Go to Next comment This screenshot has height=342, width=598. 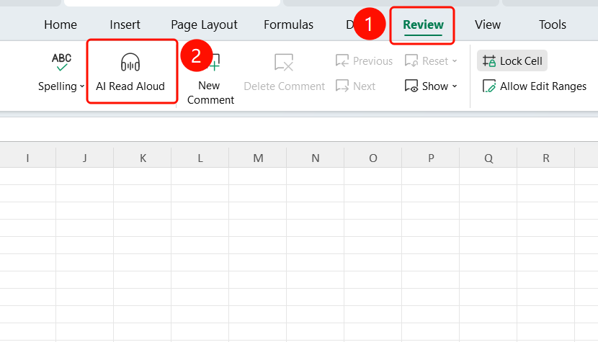(x=355, y=86)
